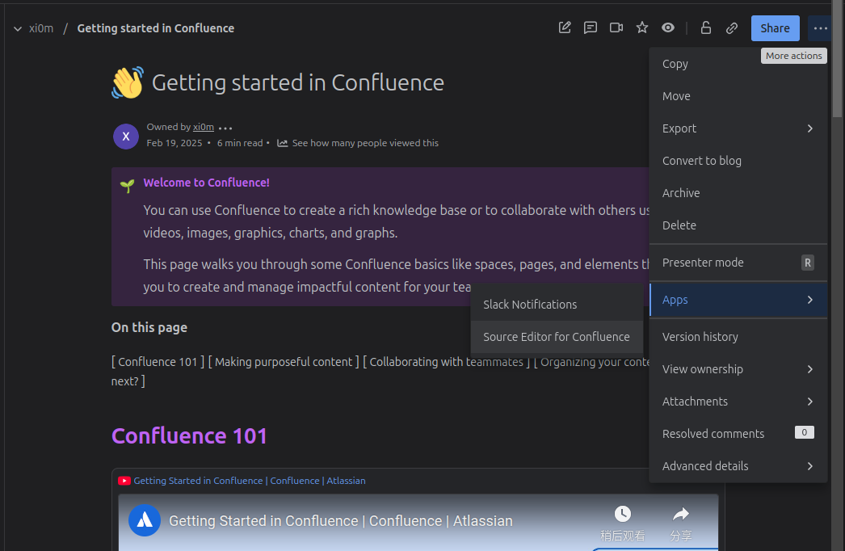Image resolution: width=845 pixels, height=551 pixels.
Task: Click the Confluence 101 heading
Action: point(189,436)
